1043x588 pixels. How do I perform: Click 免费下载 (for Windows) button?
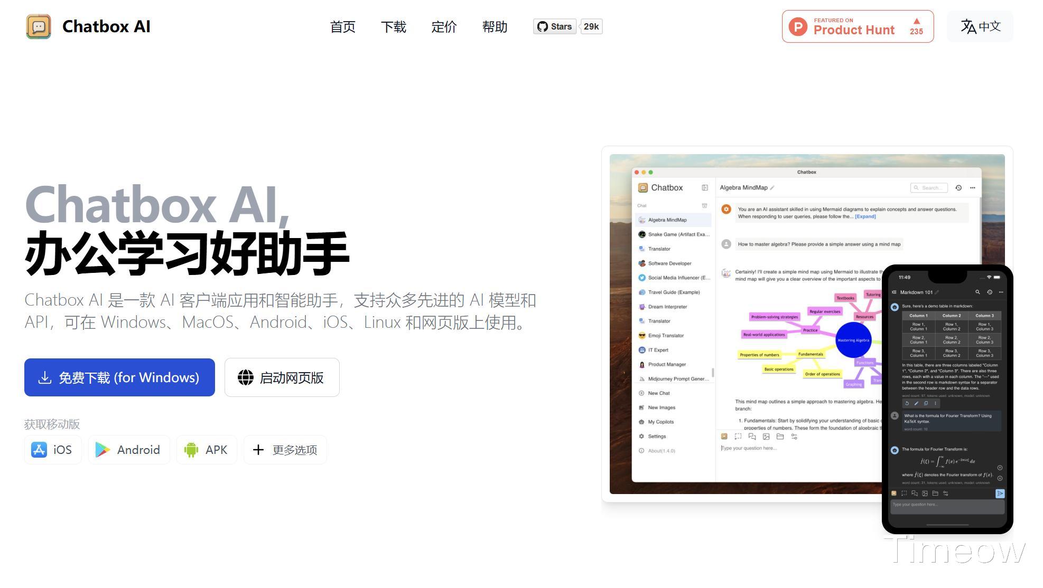point(119,377)
